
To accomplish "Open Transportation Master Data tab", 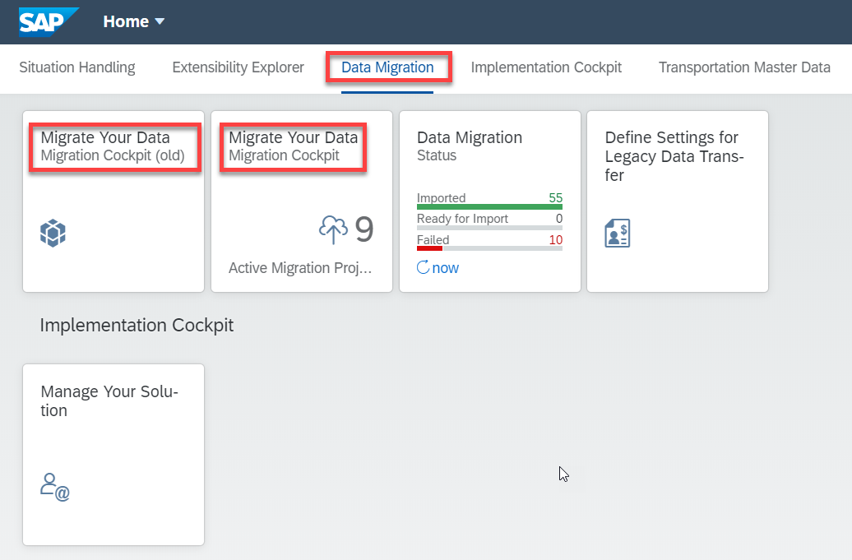I will 744,67.
